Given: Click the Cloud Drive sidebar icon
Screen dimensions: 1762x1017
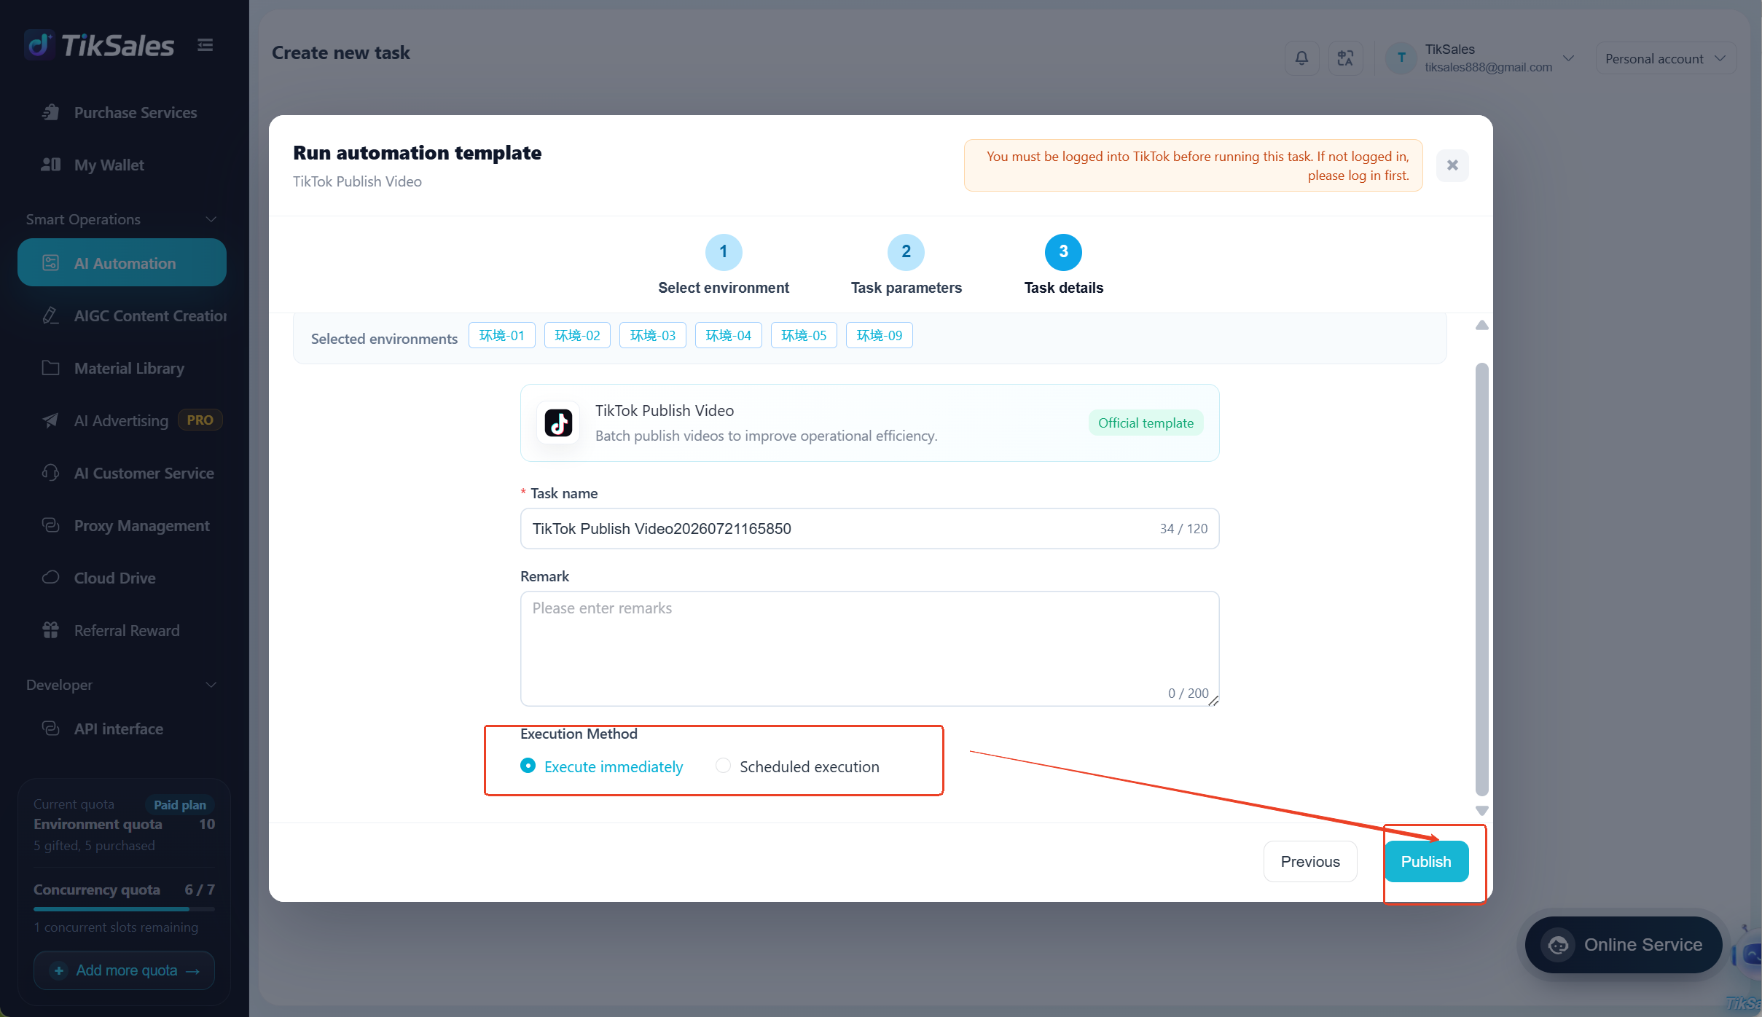Looking at the screenshot, I should point(50,578).
